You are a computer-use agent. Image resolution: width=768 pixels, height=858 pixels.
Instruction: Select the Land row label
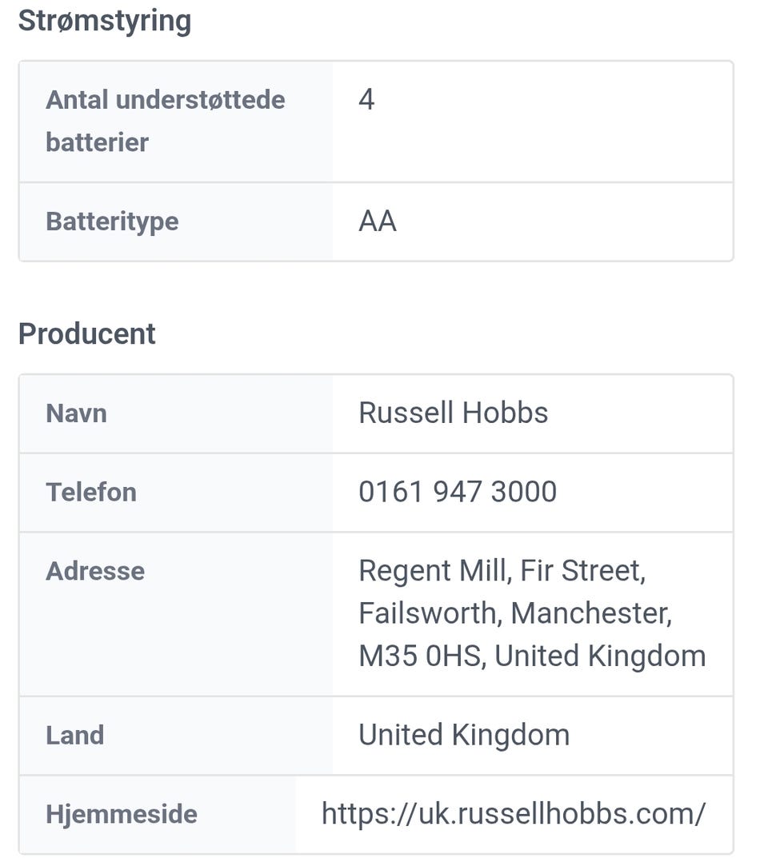coord(74,735)
